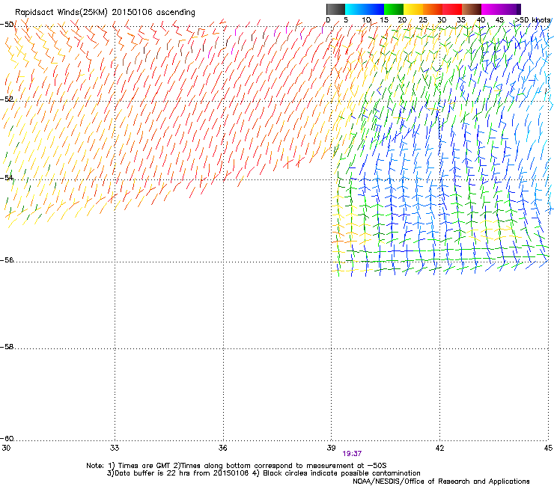Click the longitude label '42'
The width and height of the screenshot is (554, 486).
439,448
